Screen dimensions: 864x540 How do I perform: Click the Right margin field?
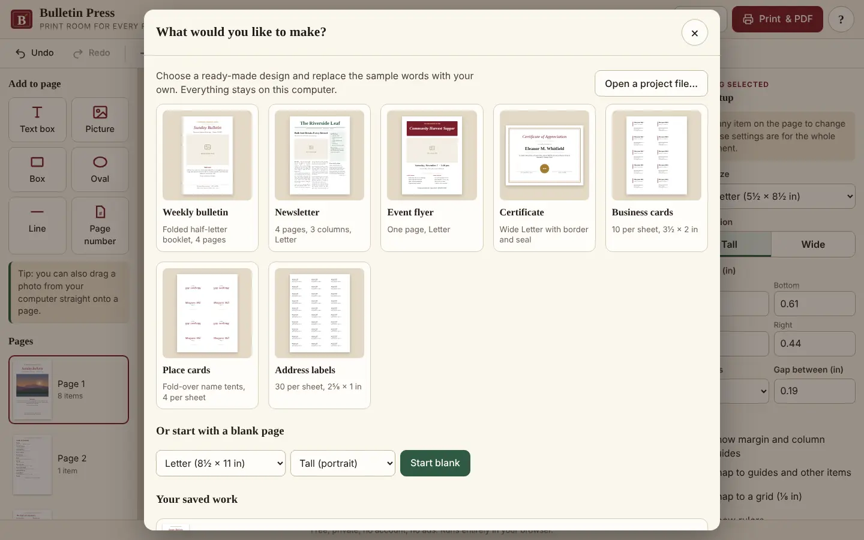814,344
